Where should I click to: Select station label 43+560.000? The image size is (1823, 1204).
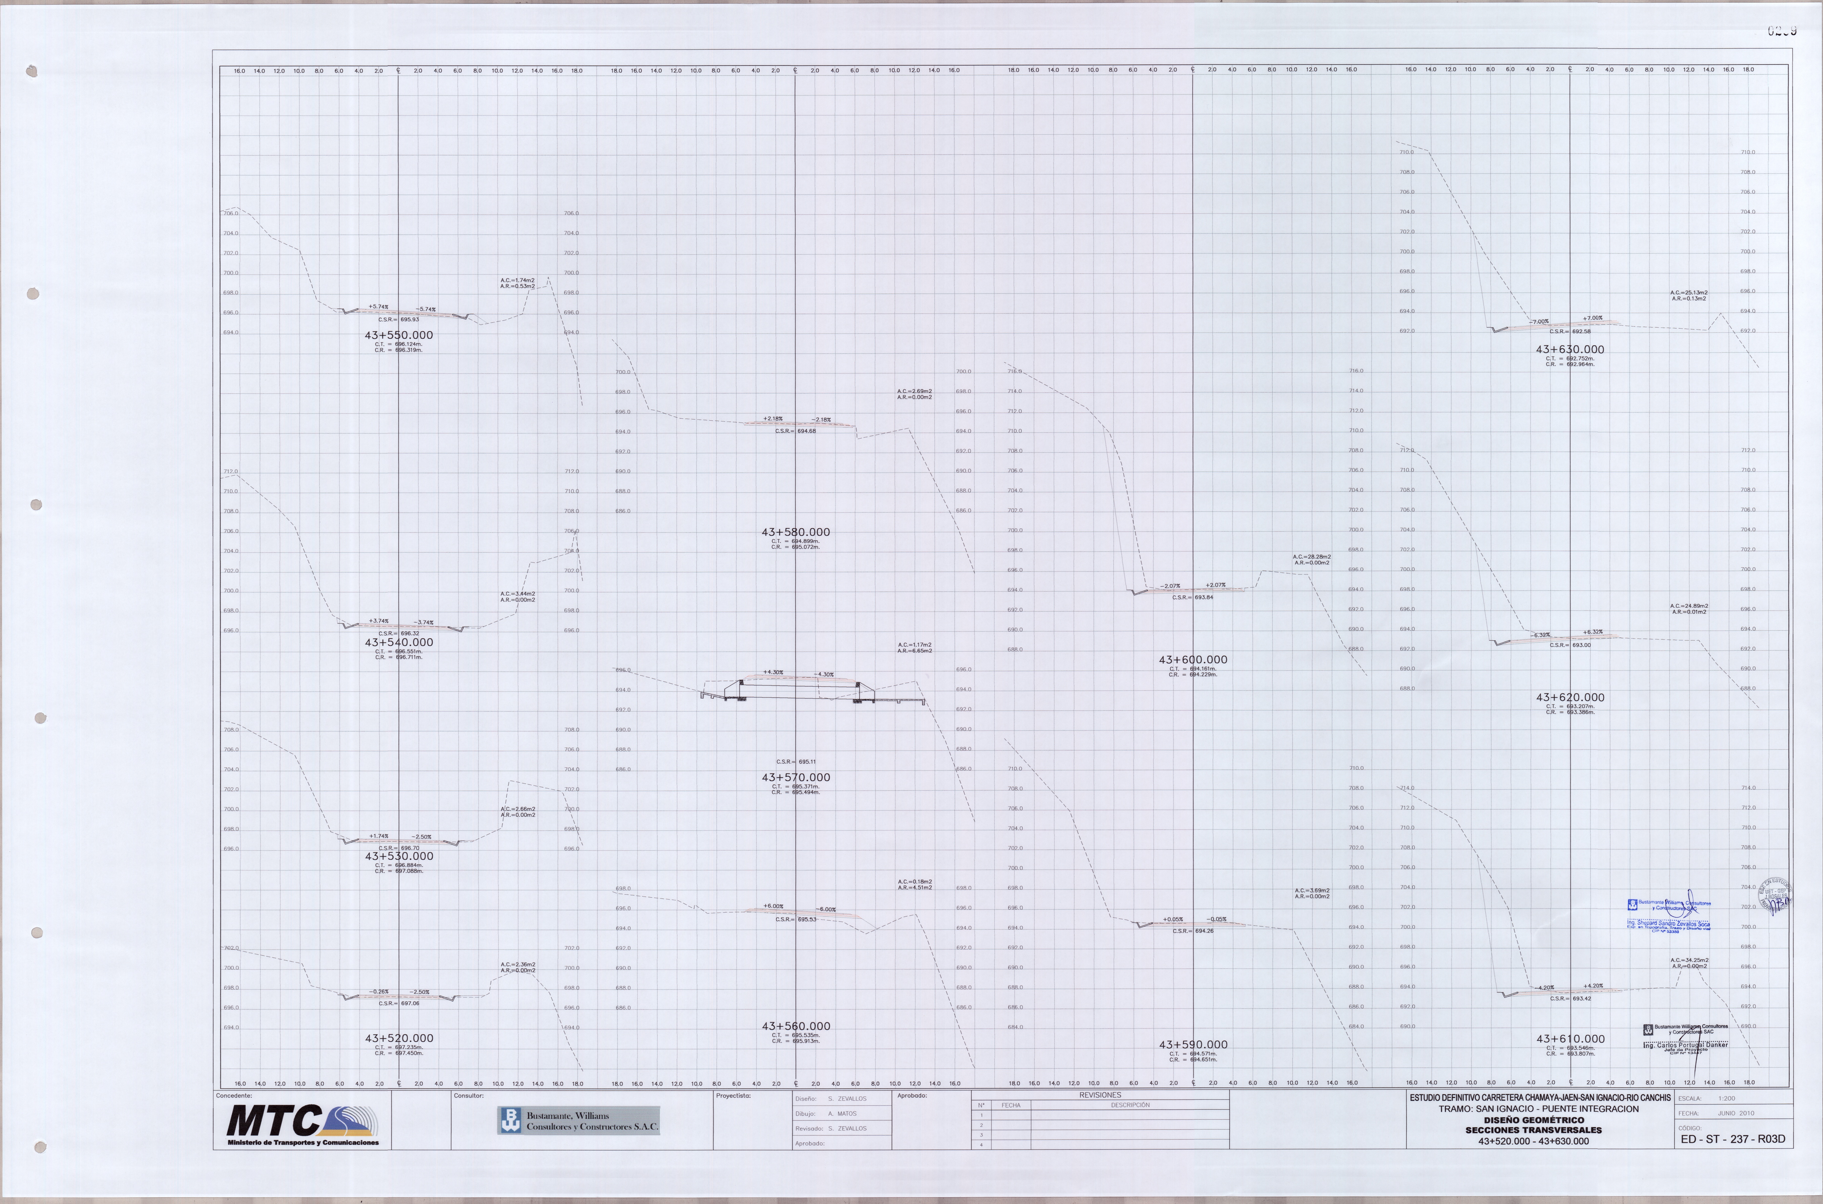pyautogui.click(x=796, y=1027)
